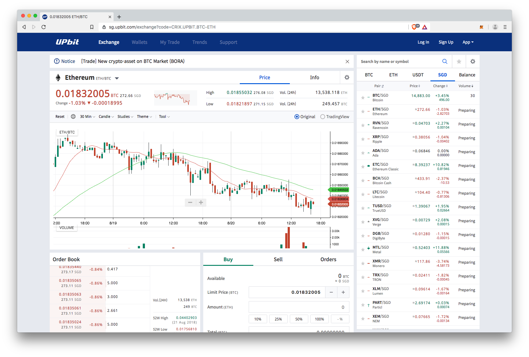
Task: Switch to the Info tab
Action: (x=314, y=77)
